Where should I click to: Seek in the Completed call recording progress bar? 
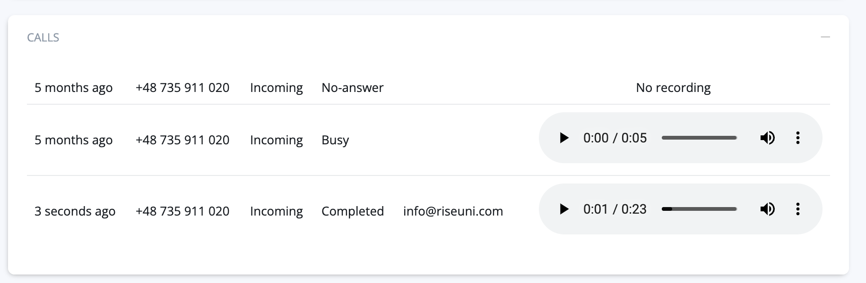click(x=699, y=209)
